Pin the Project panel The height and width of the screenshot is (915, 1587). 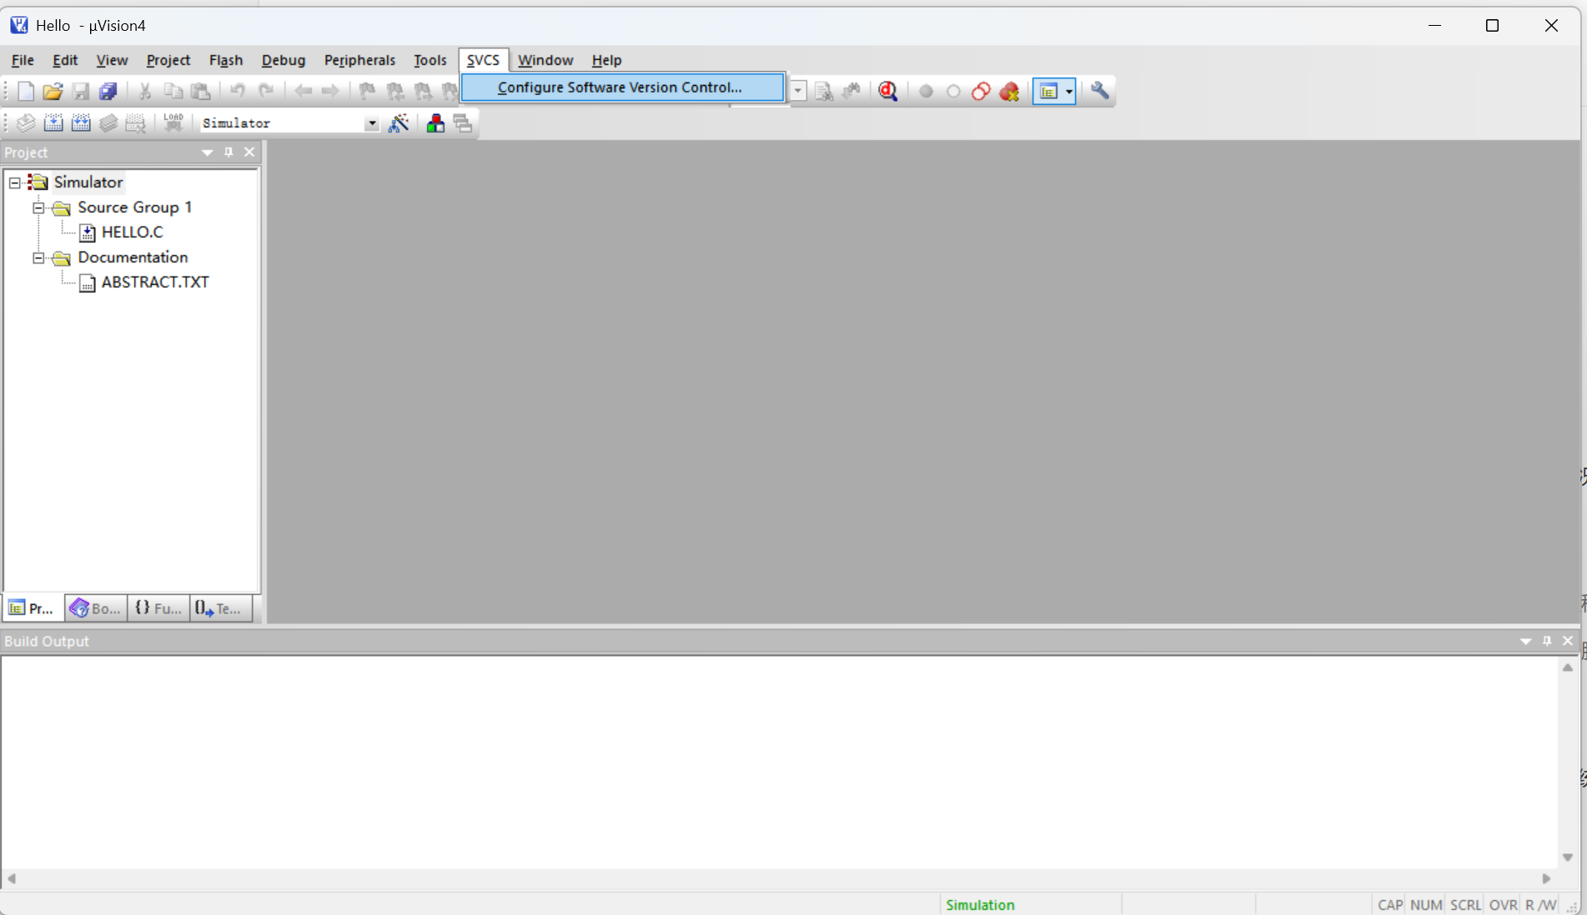229,152
